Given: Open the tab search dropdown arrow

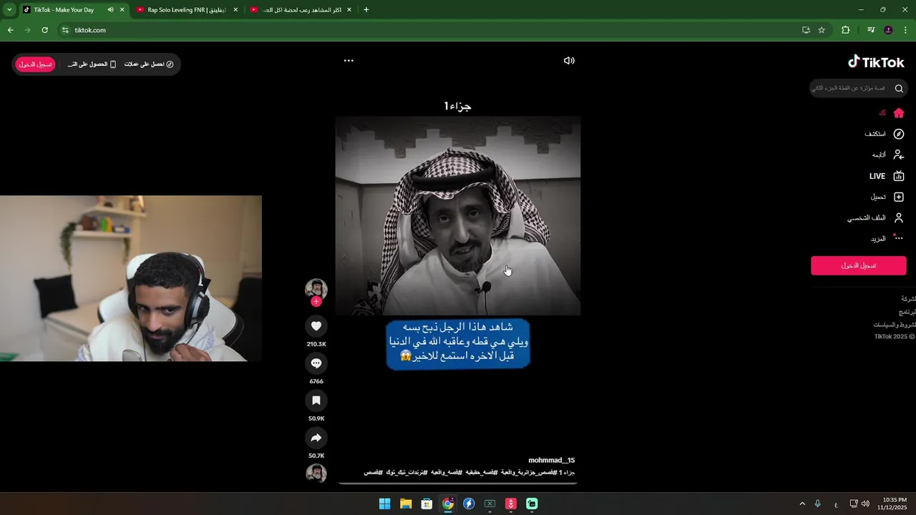Looking at the screenshot, I should point(9,10).
